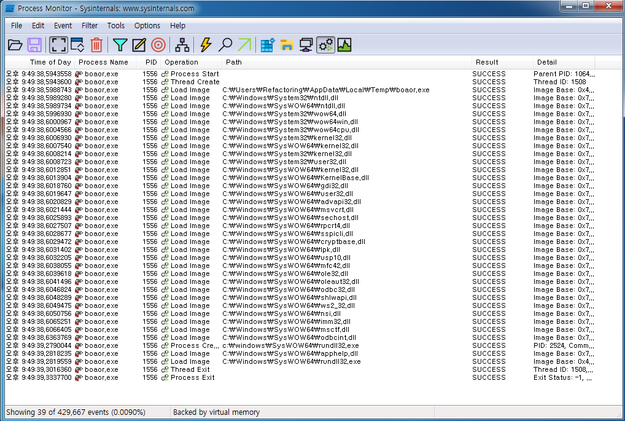The width and height of the screenshot is (625, 421).
Task: Select the Process Create rundll32.exe row
Action: [300, 345]
